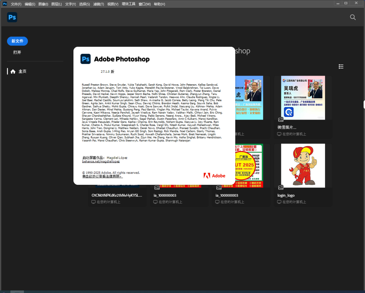
Task: Click the Ps icon in title bar
Action: coord(5,4)
